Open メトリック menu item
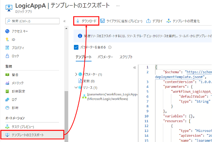This screenshot has width=212, height=142. [18, 83]
